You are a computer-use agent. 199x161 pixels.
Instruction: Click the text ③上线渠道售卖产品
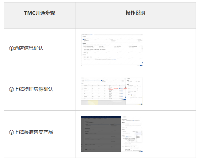[31, 132]
